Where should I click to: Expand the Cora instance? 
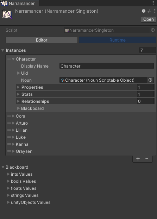(x=13, y=116)
